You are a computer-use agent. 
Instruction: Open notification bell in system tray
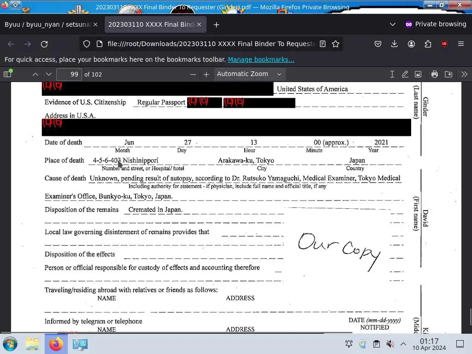[x=349, y=344]
